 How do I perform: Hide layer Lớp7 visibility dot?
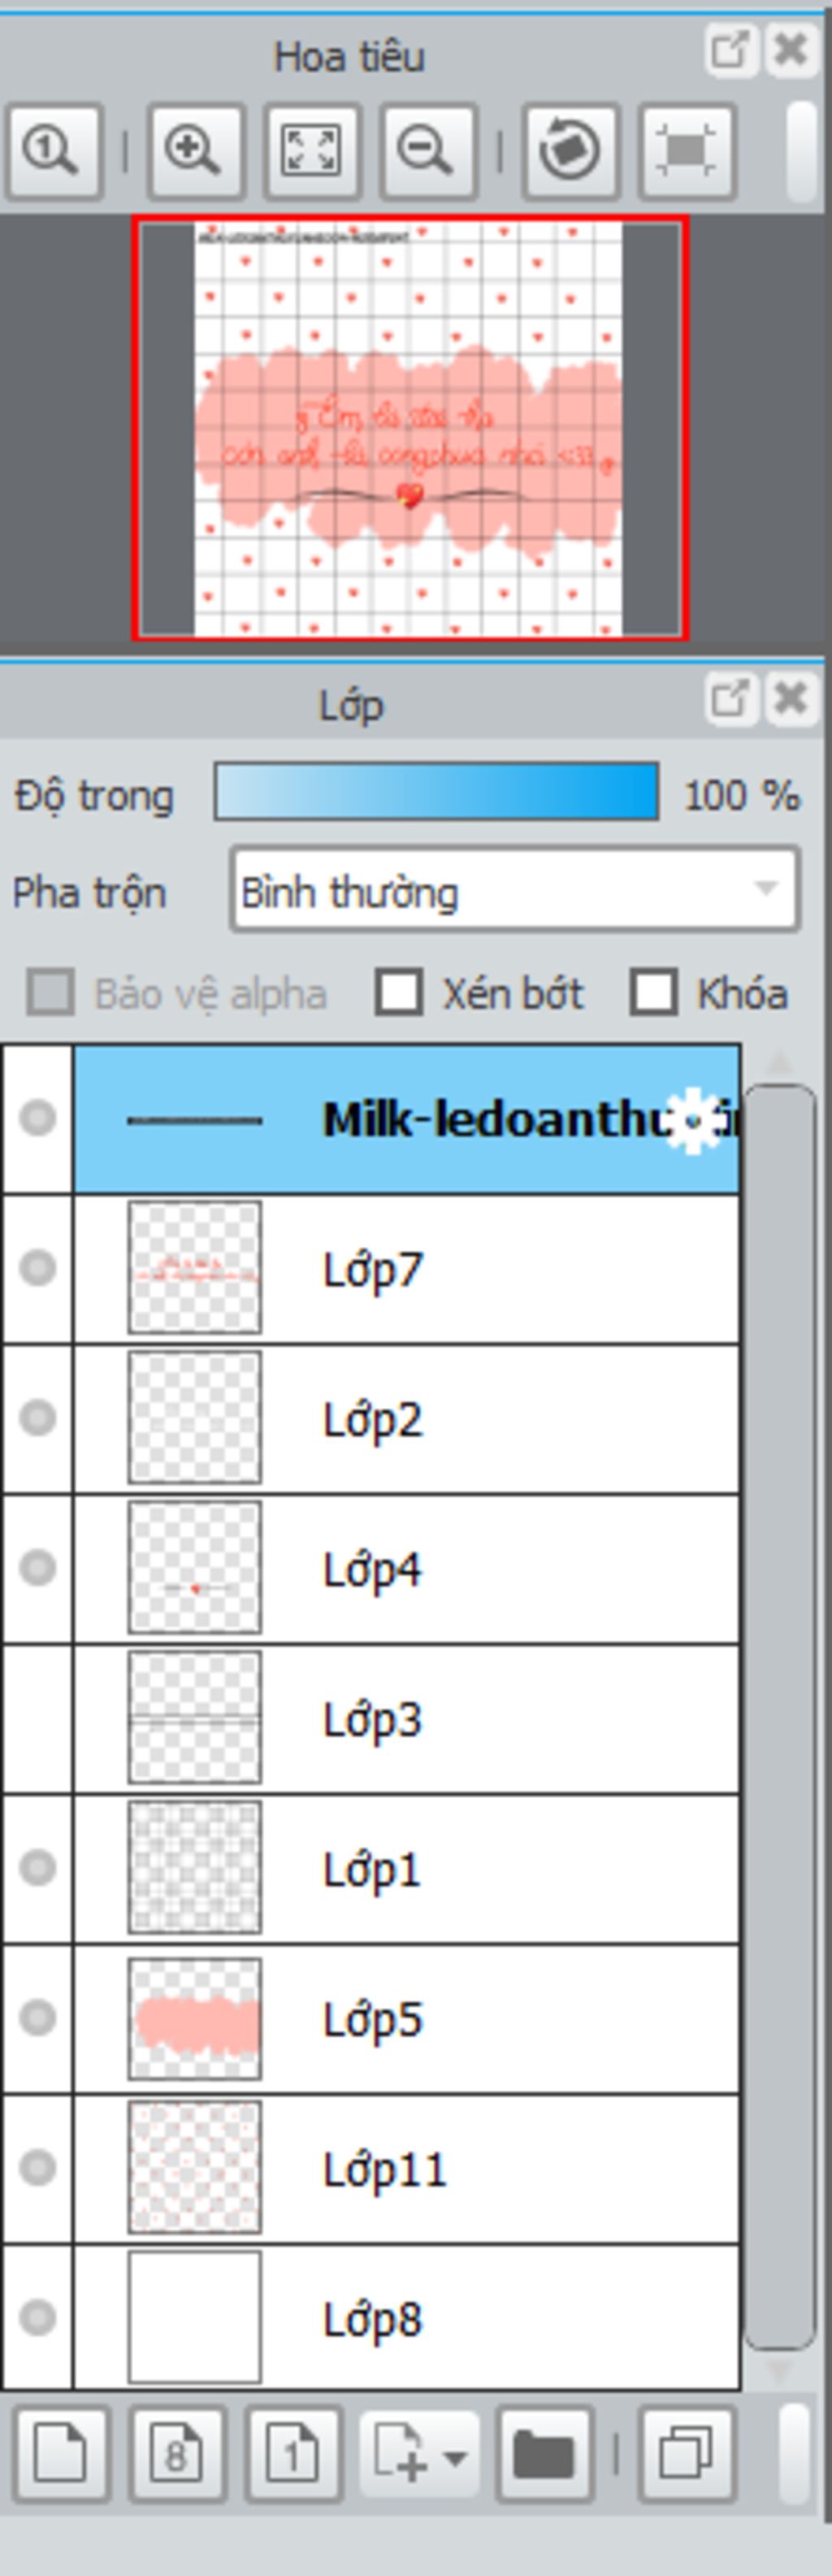(38, 1268)
